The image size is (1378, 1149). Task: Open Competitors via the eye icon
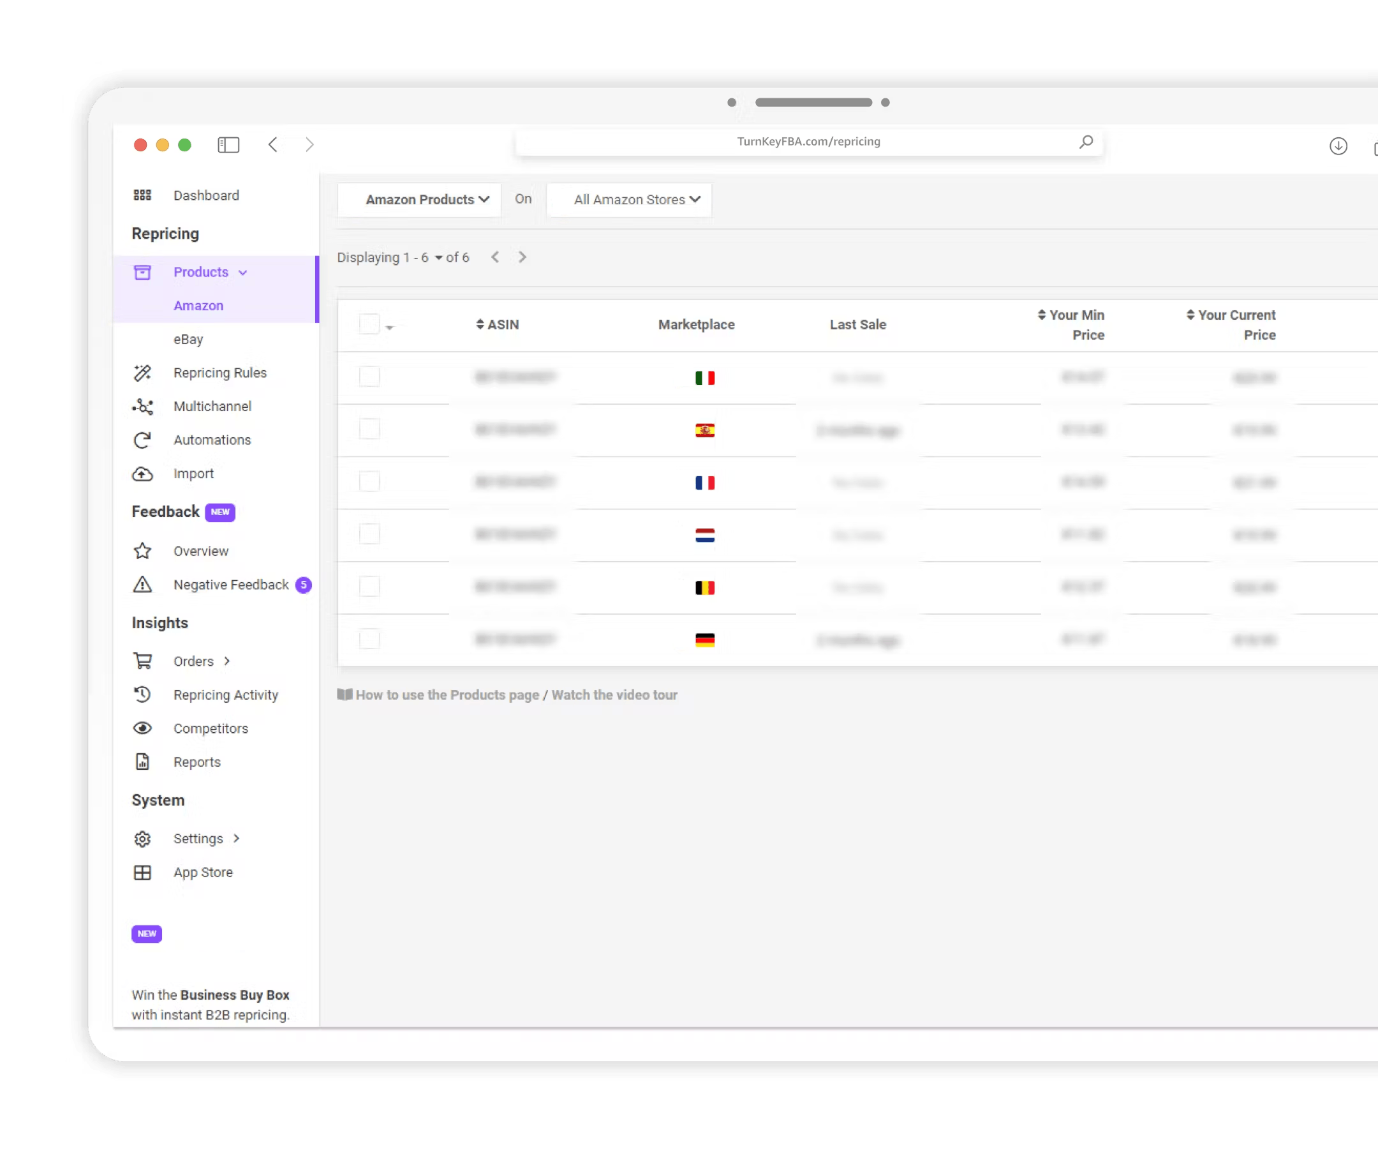pyautogui.click(x=142, y=728)
